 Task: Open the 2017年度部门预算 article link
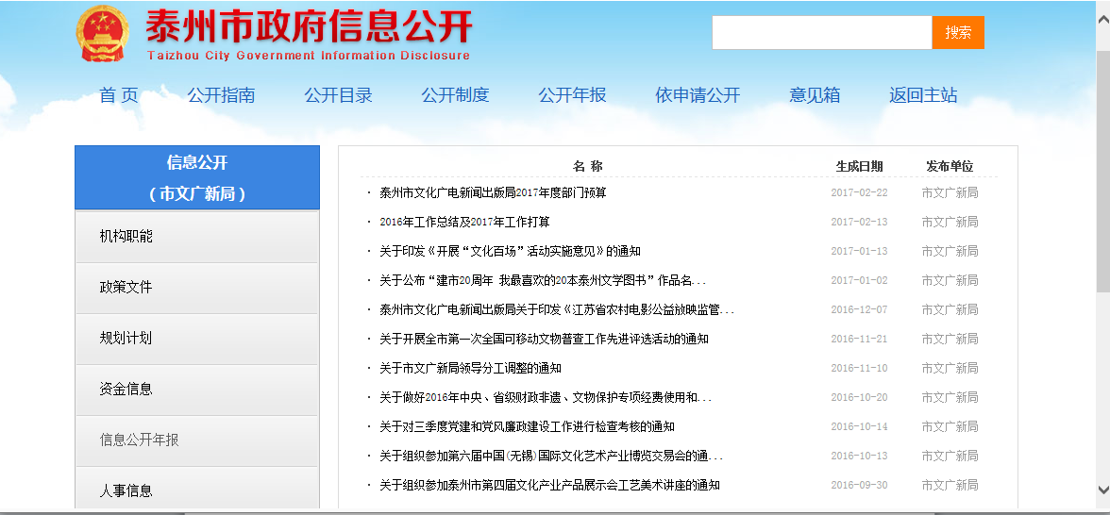[x=493, y=192]
